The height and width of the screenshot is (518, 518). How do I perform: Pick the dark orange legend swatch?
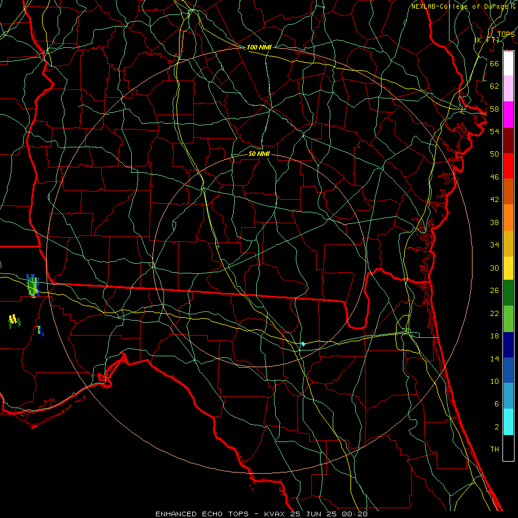(x=508, y=191)
